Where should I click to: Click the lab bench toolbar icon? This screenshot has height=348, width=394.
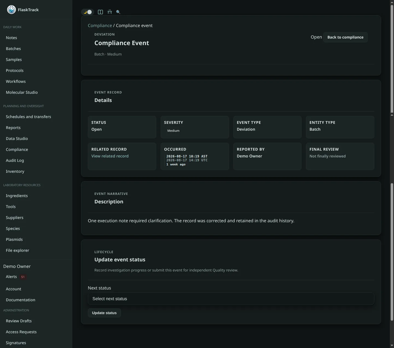(x=110, y=12)
